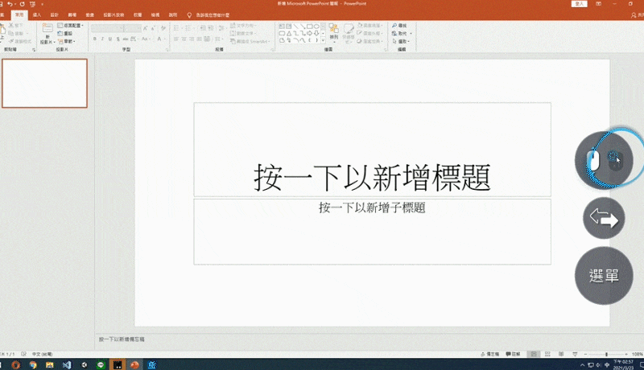The width and height of the screenshot is (644, 370).
Task: Open the 版面配置 (Layout) dropdown
Action: pyautogui.click(x=70, y=26)
